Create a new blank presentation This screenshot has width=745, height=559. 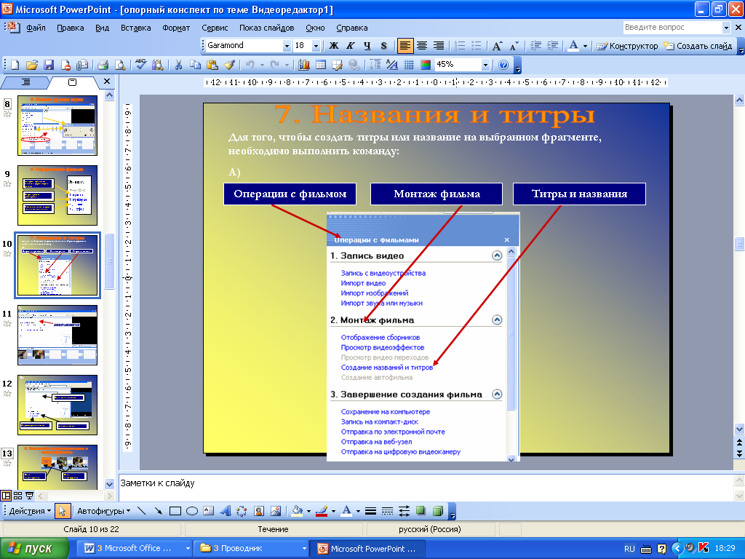(x=15, y=65)
